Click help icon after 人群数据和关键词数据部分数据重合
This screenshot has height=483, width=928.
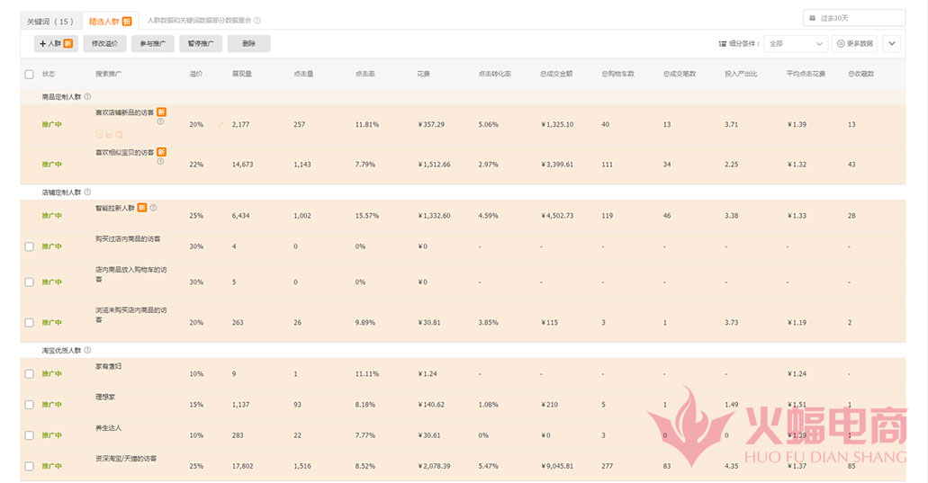pos(257,21)
